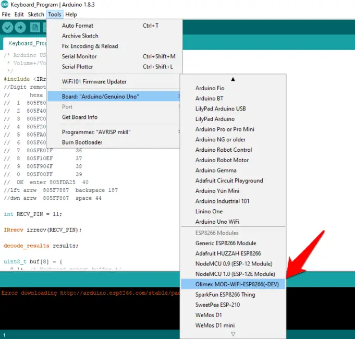Choose Get Board Info
Image resolution: width=355 pixels, height=339 pixels.
pyautogui.click(x=80, y=117)
